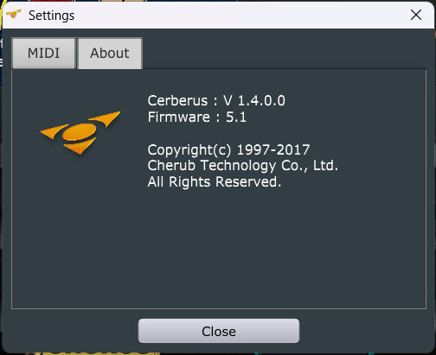The height and width of the screenshot is (355, 436).
Task: Close the Settings window with X
Action: point(416,15)
